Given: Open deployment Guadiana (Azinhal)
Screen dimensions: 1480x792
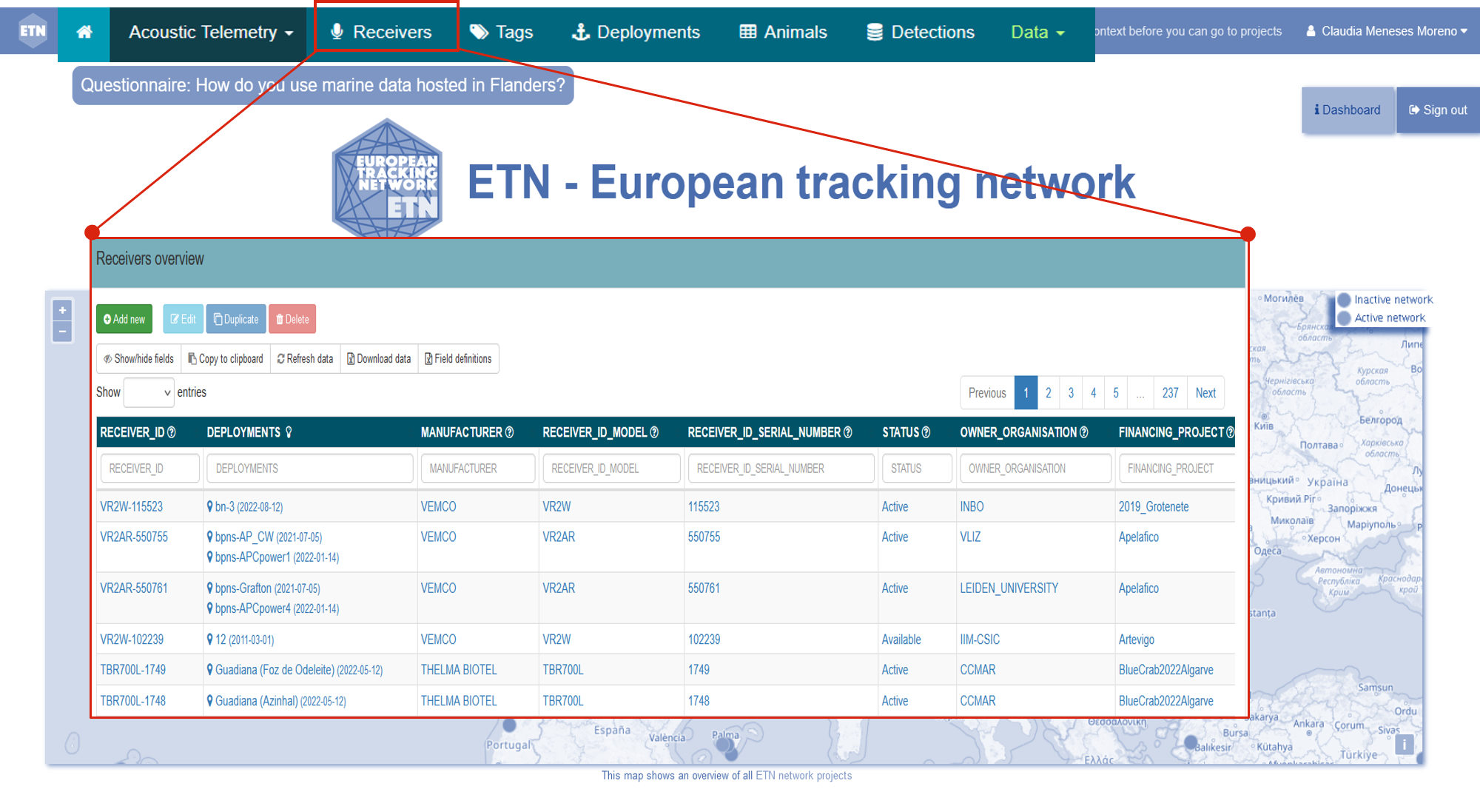Looking at the screenshot, I should 277,701.
